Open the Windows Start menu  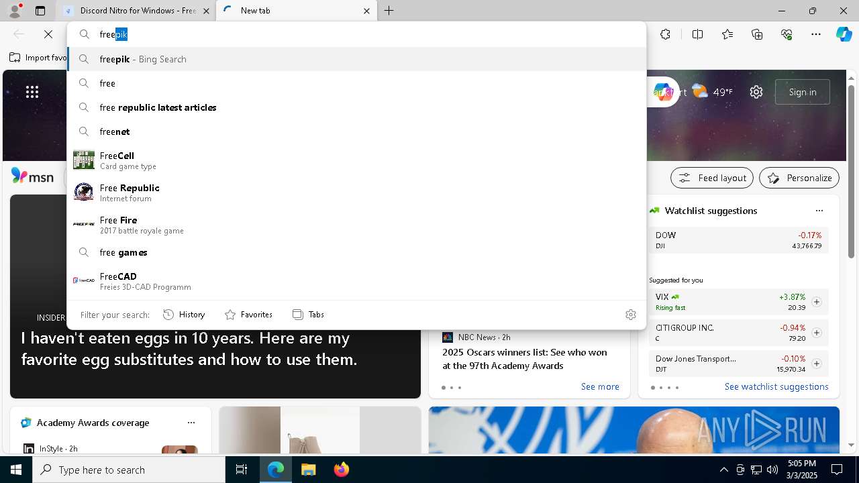[16, 470]
